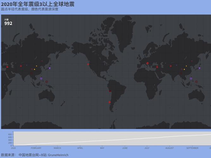Screen dimensions: 211x158
Task: Click the title 2020年全年震级3以上全球地震
Action: pyautogui.click(x=38, y=4)
